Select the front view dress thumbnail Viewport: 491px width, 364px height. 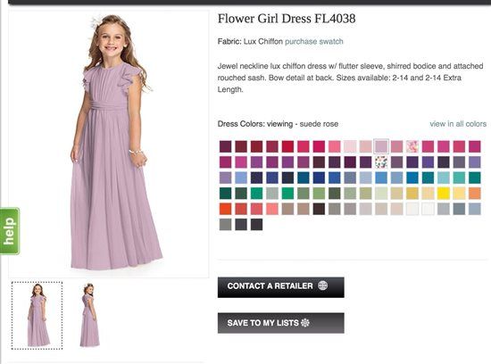click(x=37, y=316)
